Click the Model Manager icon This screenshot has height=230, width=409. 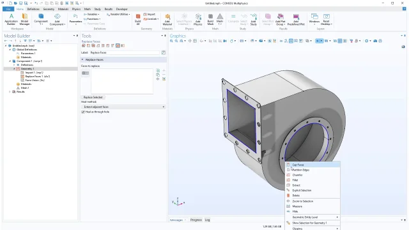[x=24, y=19]
